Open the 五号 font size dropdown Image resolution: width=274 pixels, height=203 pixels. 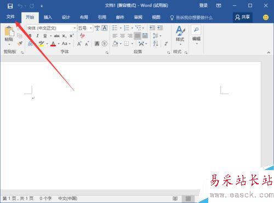90,28
